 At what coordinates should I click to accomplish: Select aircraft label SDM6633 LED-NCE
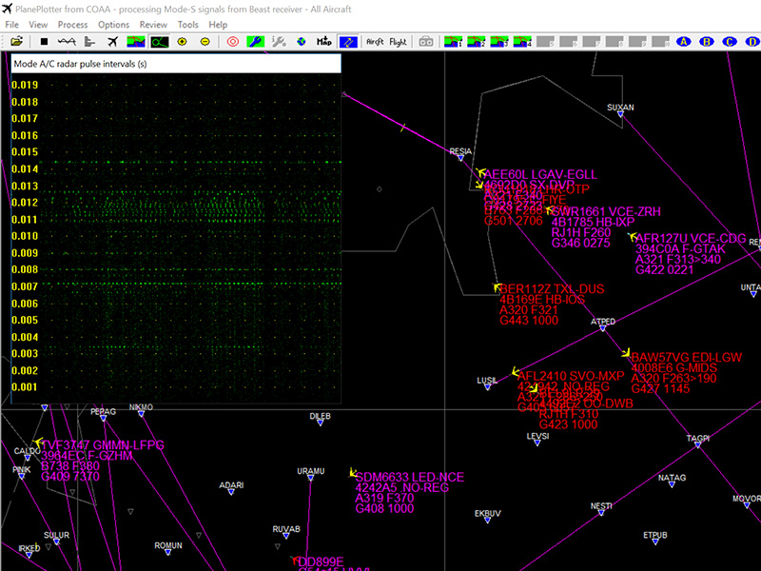pyautogui.click(x=410, y=478)
